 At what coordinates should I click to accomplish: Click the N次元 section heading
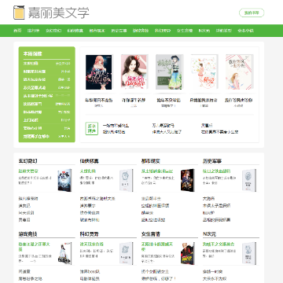(209, 233)
